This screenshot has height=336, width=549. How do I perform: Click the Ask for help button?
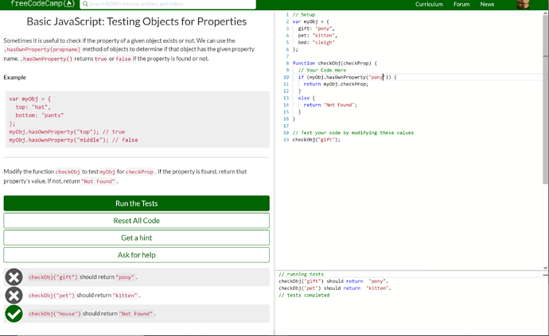(136, 255)
